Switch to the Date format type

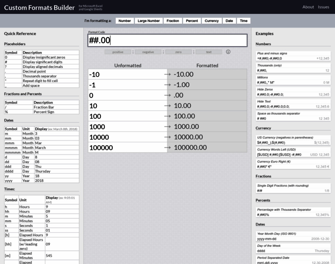[229, 21]
